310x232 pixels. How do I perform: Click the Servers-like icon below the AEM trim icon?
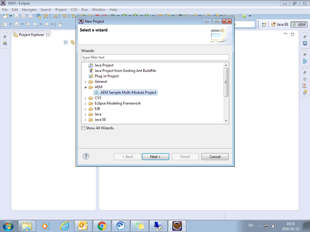[305, 85]
